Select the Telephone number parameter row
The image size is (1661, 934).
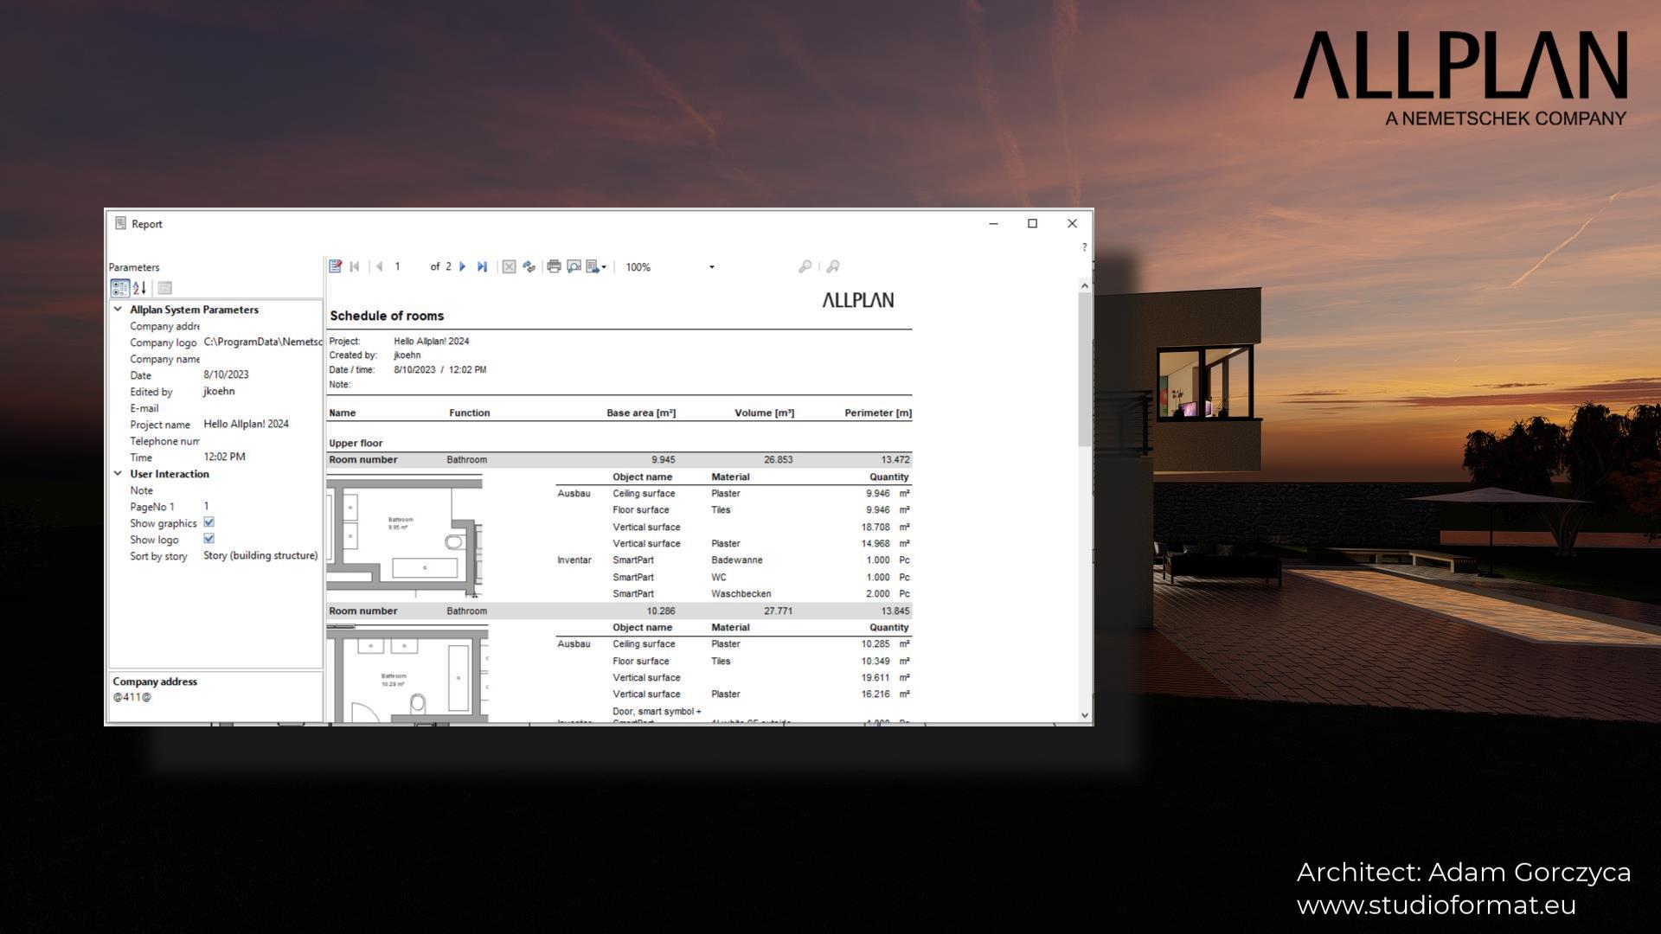216,441
